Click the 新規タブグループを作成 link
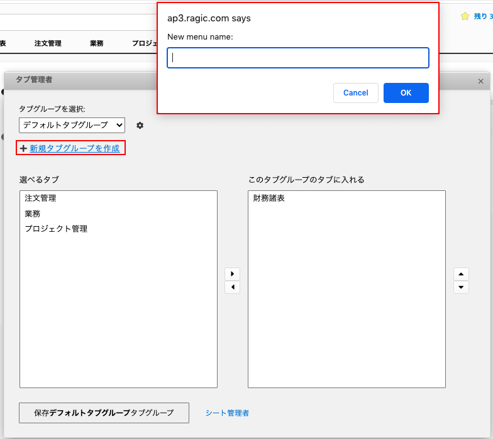Image resolution: width=493 pixels, height=439 pixels. pyautogui.click(x=74, y=148)
